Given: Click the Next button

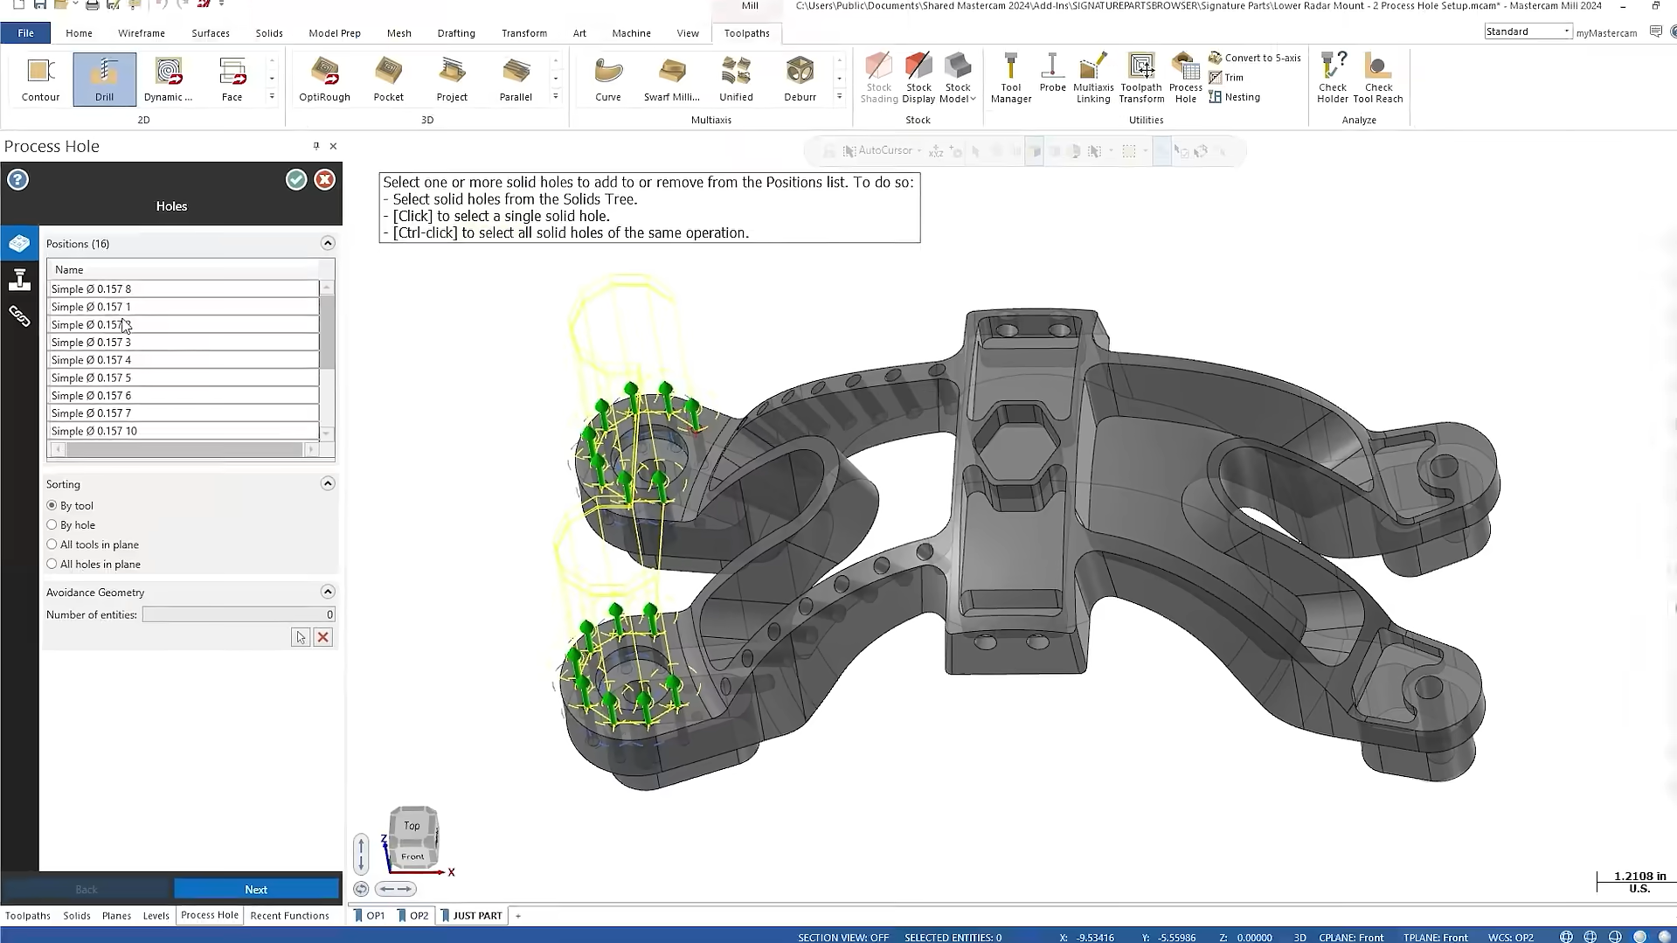Looking at the screenshot, I should point(256,889).
